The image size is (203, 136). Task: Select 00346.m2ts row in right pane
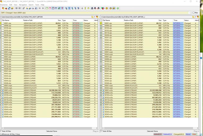pos(150,117)
